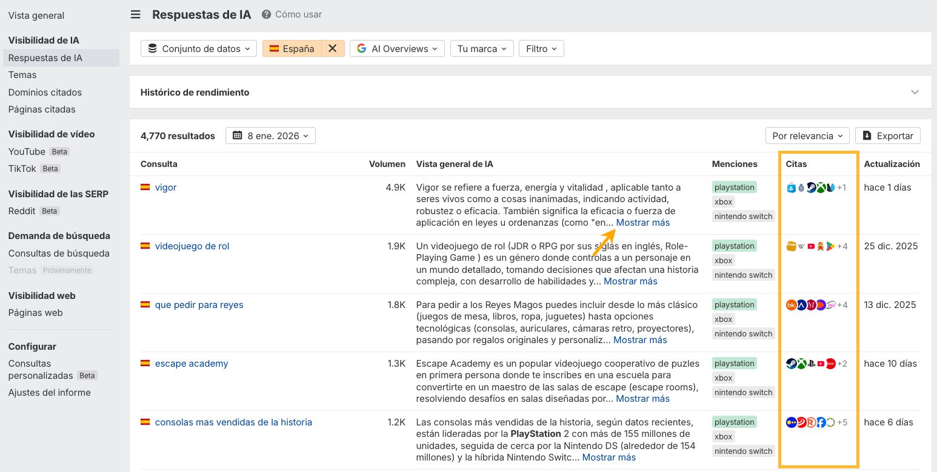Click the PlayStation Store citation icon in vigor row
This screenshot has width=937, height=472.
pyautogui.click(x=791, y=188)
